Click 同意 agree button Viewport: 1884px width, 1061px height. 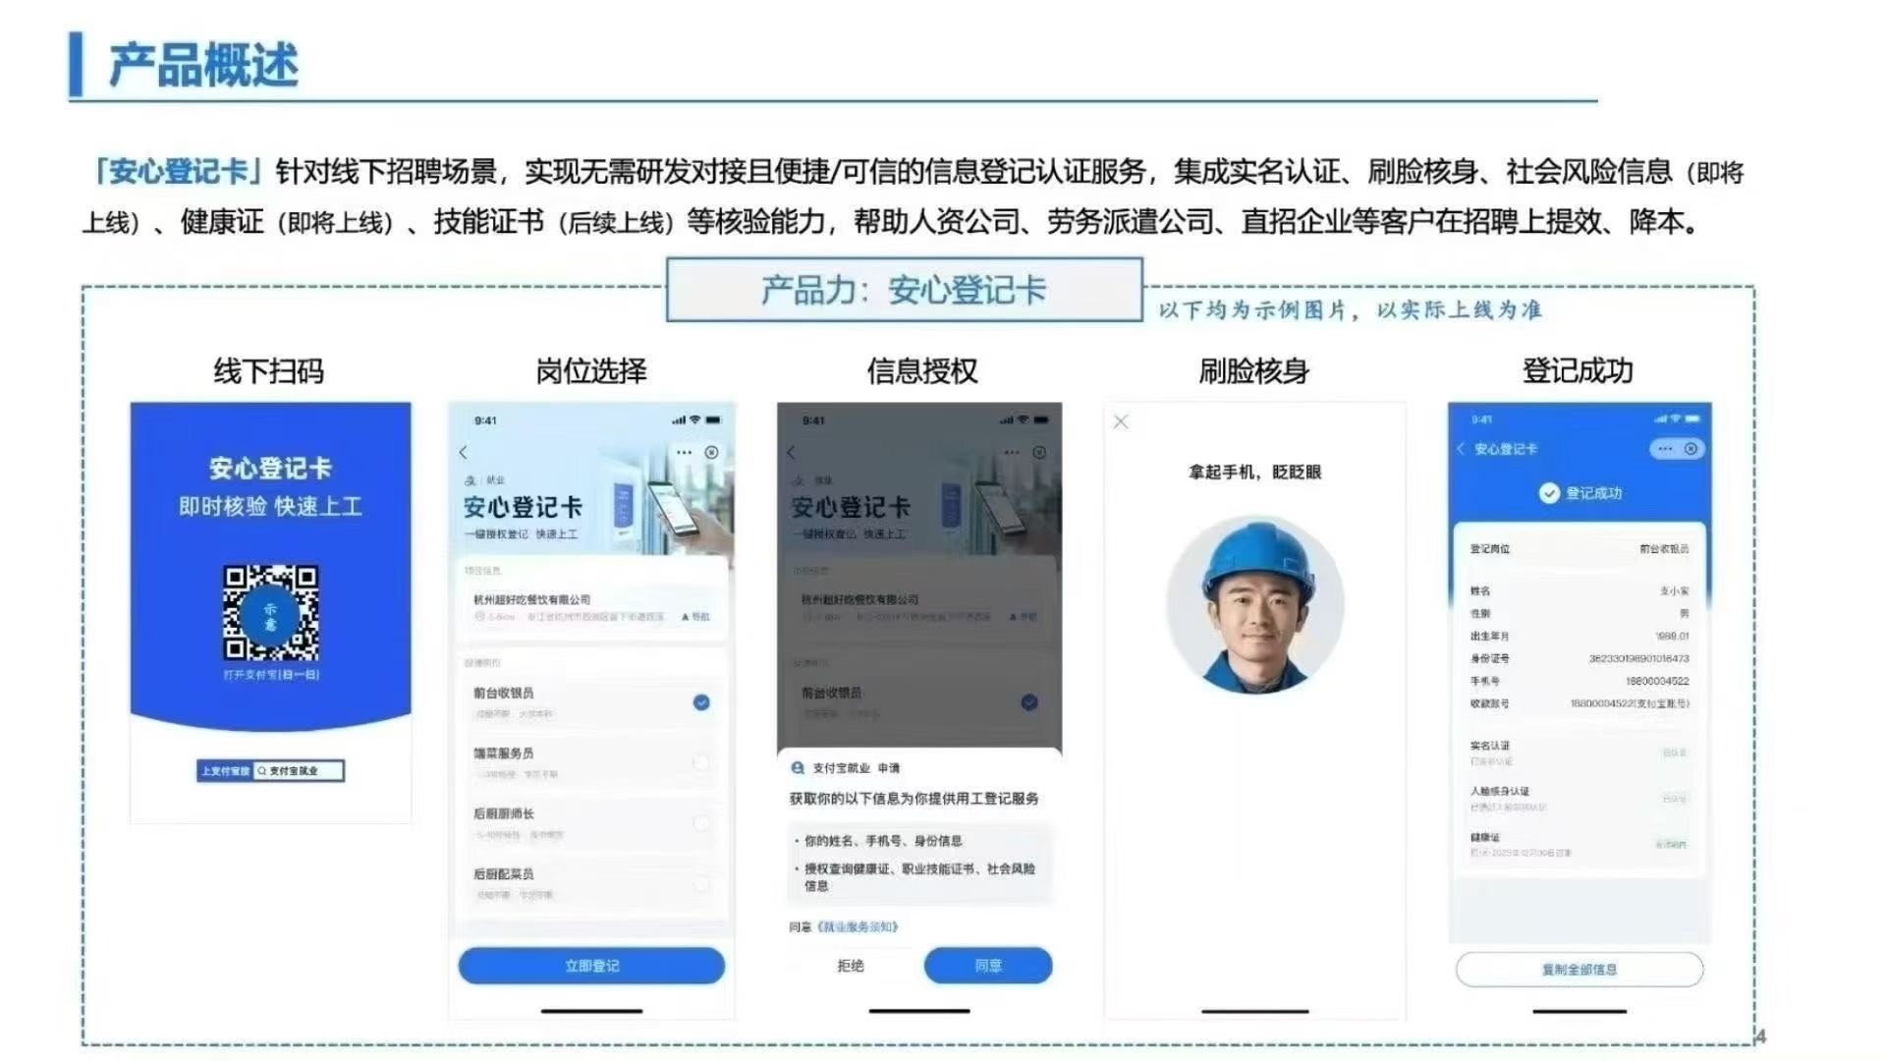[987, 966]
